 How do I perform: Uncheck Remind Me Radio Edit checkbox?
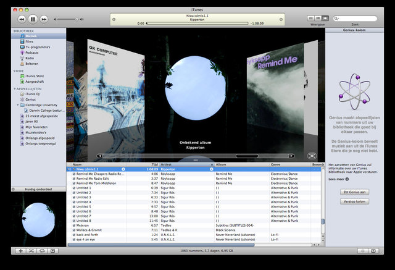point(74,179)
